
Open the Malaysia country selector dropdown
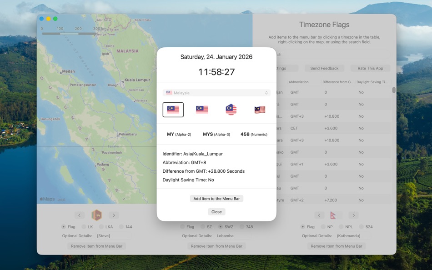click(216, 92)
